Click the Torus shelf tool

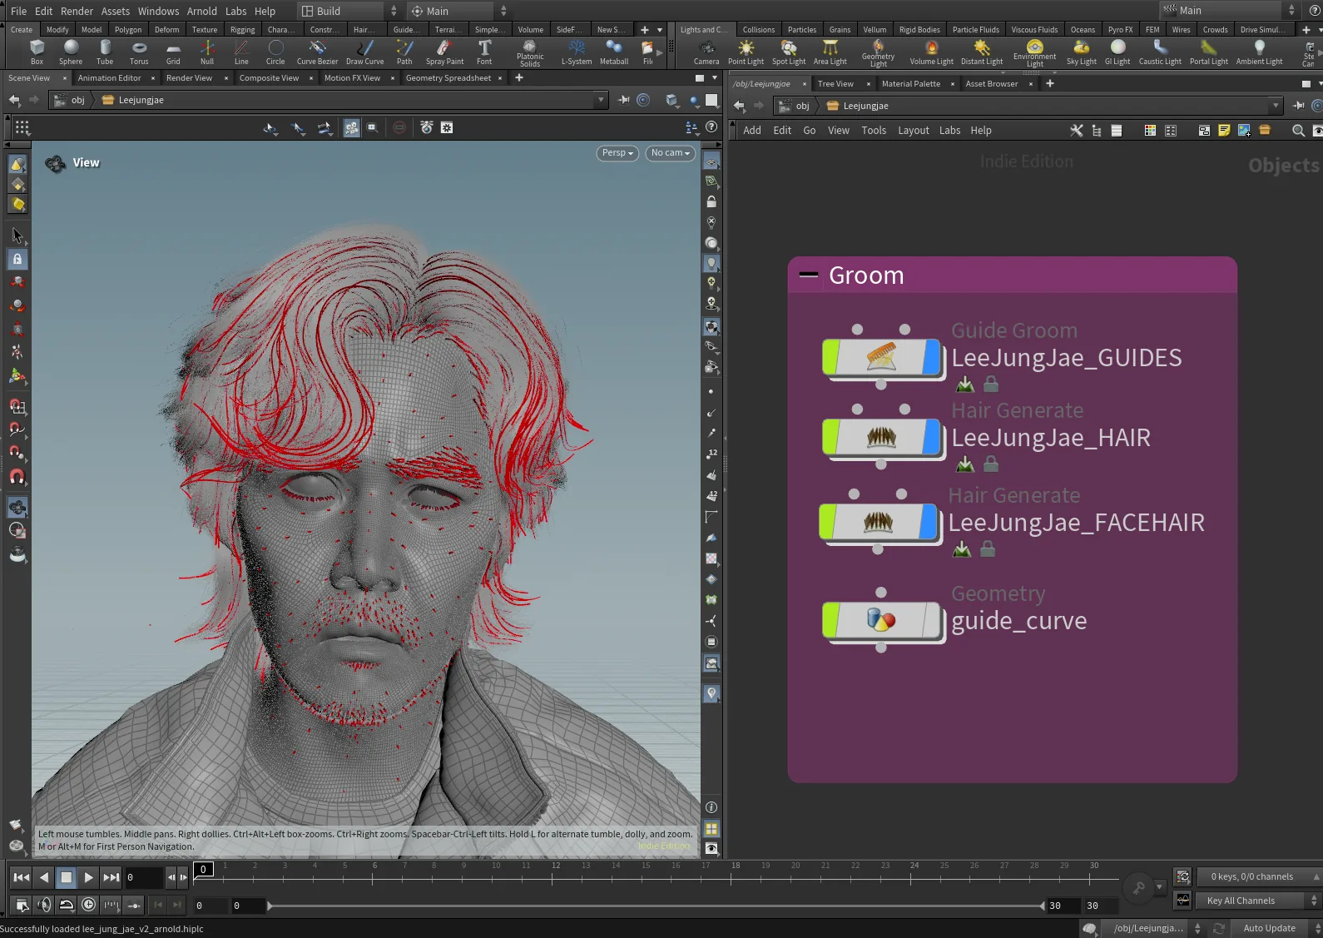click(139, 52)
